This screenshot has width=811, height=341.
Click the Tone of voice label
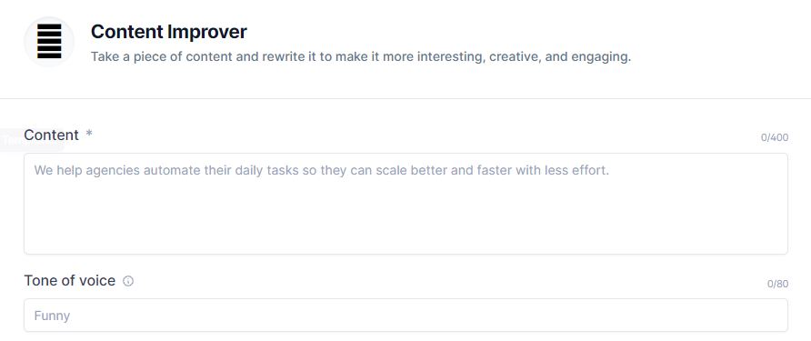tap(69, 280)
